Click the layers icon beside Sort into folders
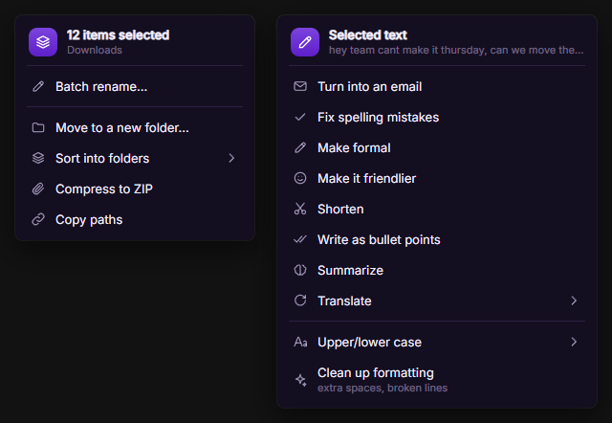 pyautogui.click(x=38, y=158)
